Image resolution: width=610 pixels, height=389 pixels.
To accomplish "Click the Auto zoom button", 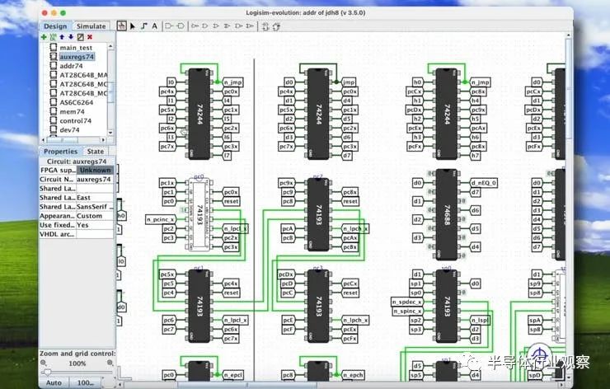I will coord(54,382).
